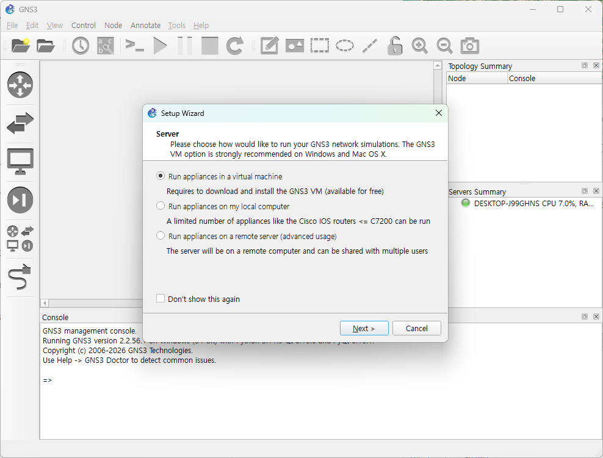Image resolution: width=603 pixels, height=458 pixels.
Task: Click the Start all nodes play icon
Action: pyautogui.click(x=160, y=46)
